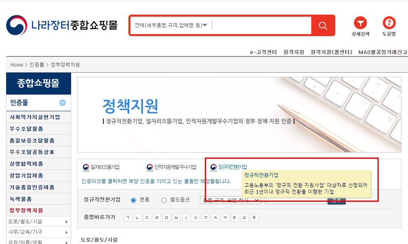
Task: Collapse 인증몰 section with minus icon
Action: pyautogui.click(x=63, y=103)
